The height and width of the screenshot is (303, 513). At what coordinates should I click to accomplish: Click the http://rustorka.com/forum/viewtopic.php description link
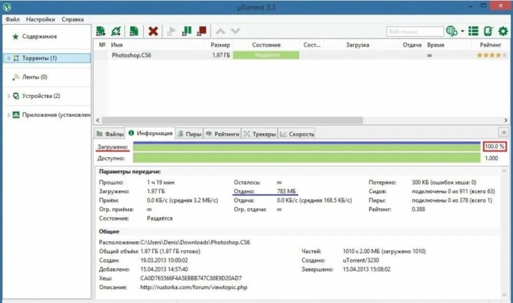pos(194,287)
